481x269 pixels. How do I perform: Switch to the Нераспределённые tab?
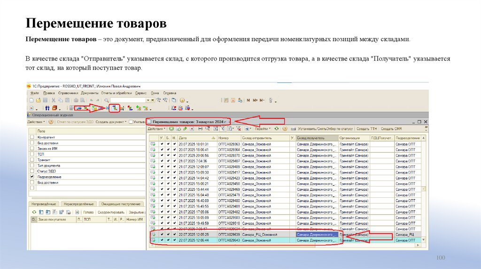click(78, 204)
